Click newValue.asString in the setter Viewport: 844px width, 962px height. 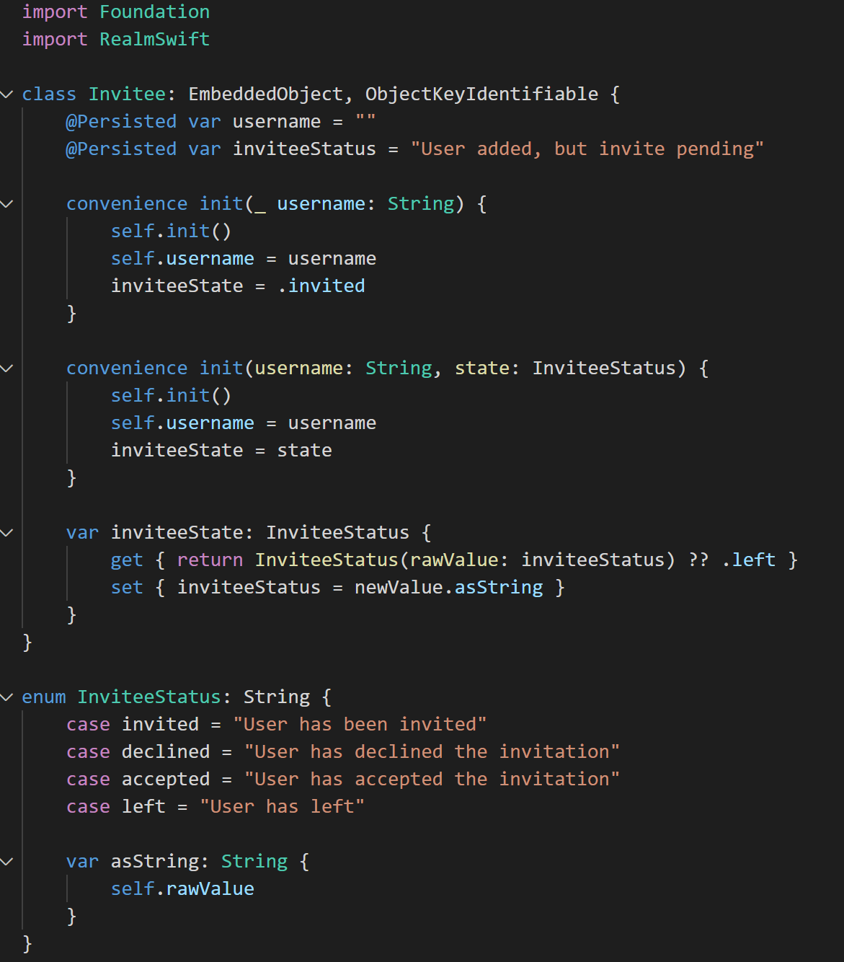(448, 588)
